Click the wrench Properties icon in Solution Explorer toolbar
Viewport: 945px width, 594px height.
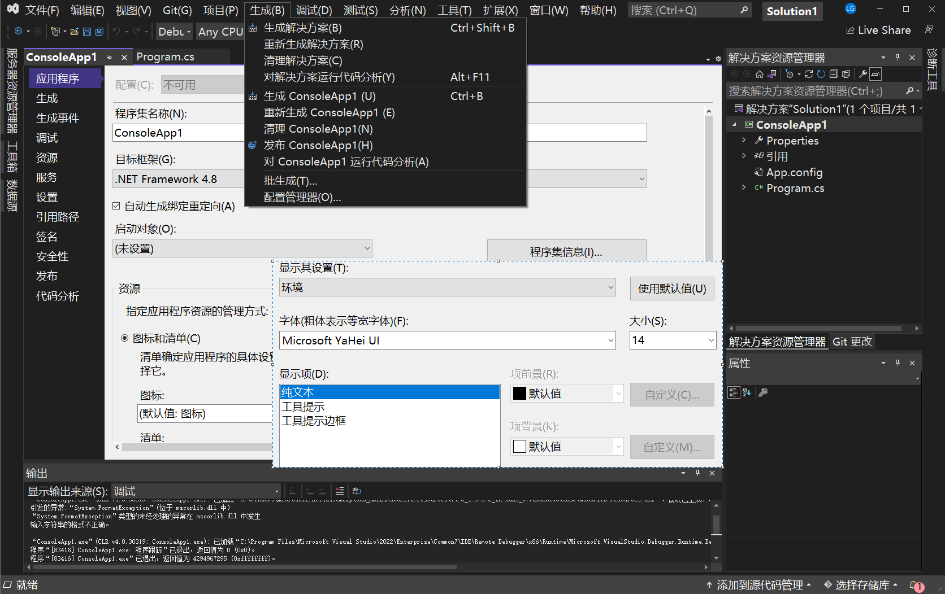[x=863, y=74]
